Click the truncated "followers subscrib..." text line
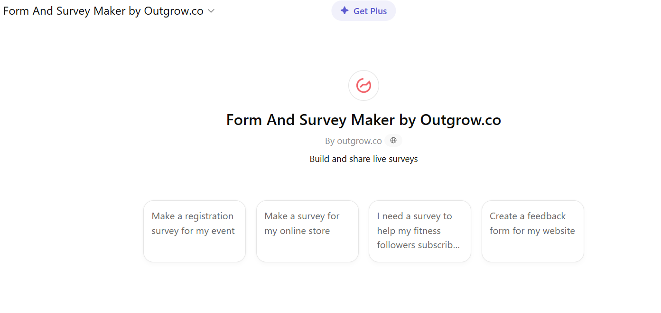The height and width of the screenshot is (313, 661). click(419, 245)
